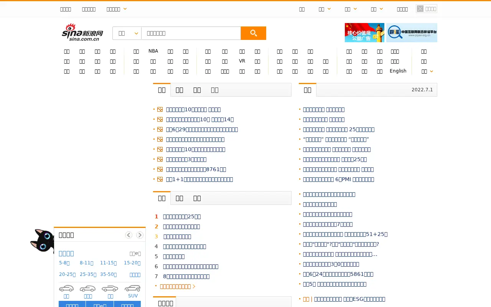Show next slide in car widget
The image size is (491, 307).
coord(140,235)
